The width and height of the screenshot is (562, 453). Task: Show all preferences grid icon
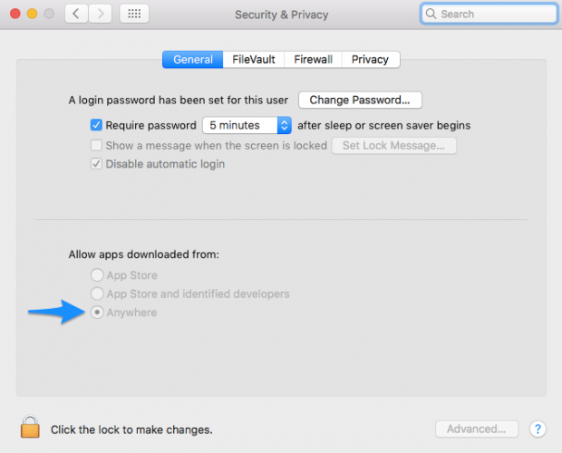134,14
